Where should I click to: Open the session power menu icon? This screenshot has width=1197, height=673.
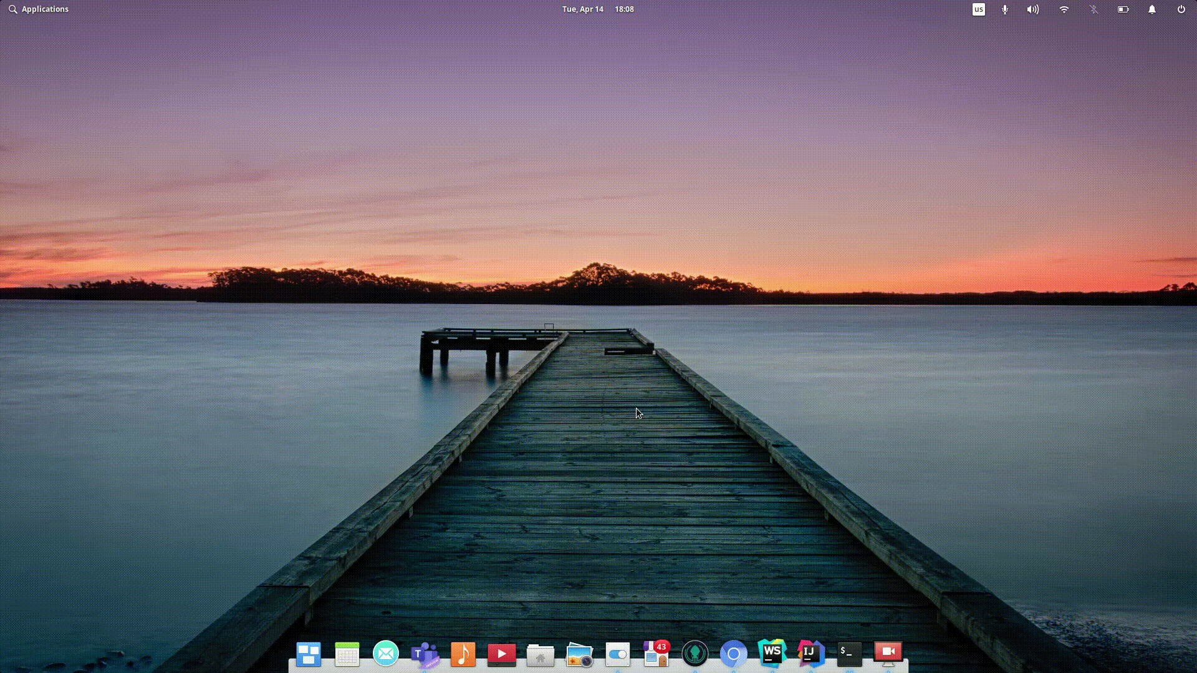[x=1181, y=9]
